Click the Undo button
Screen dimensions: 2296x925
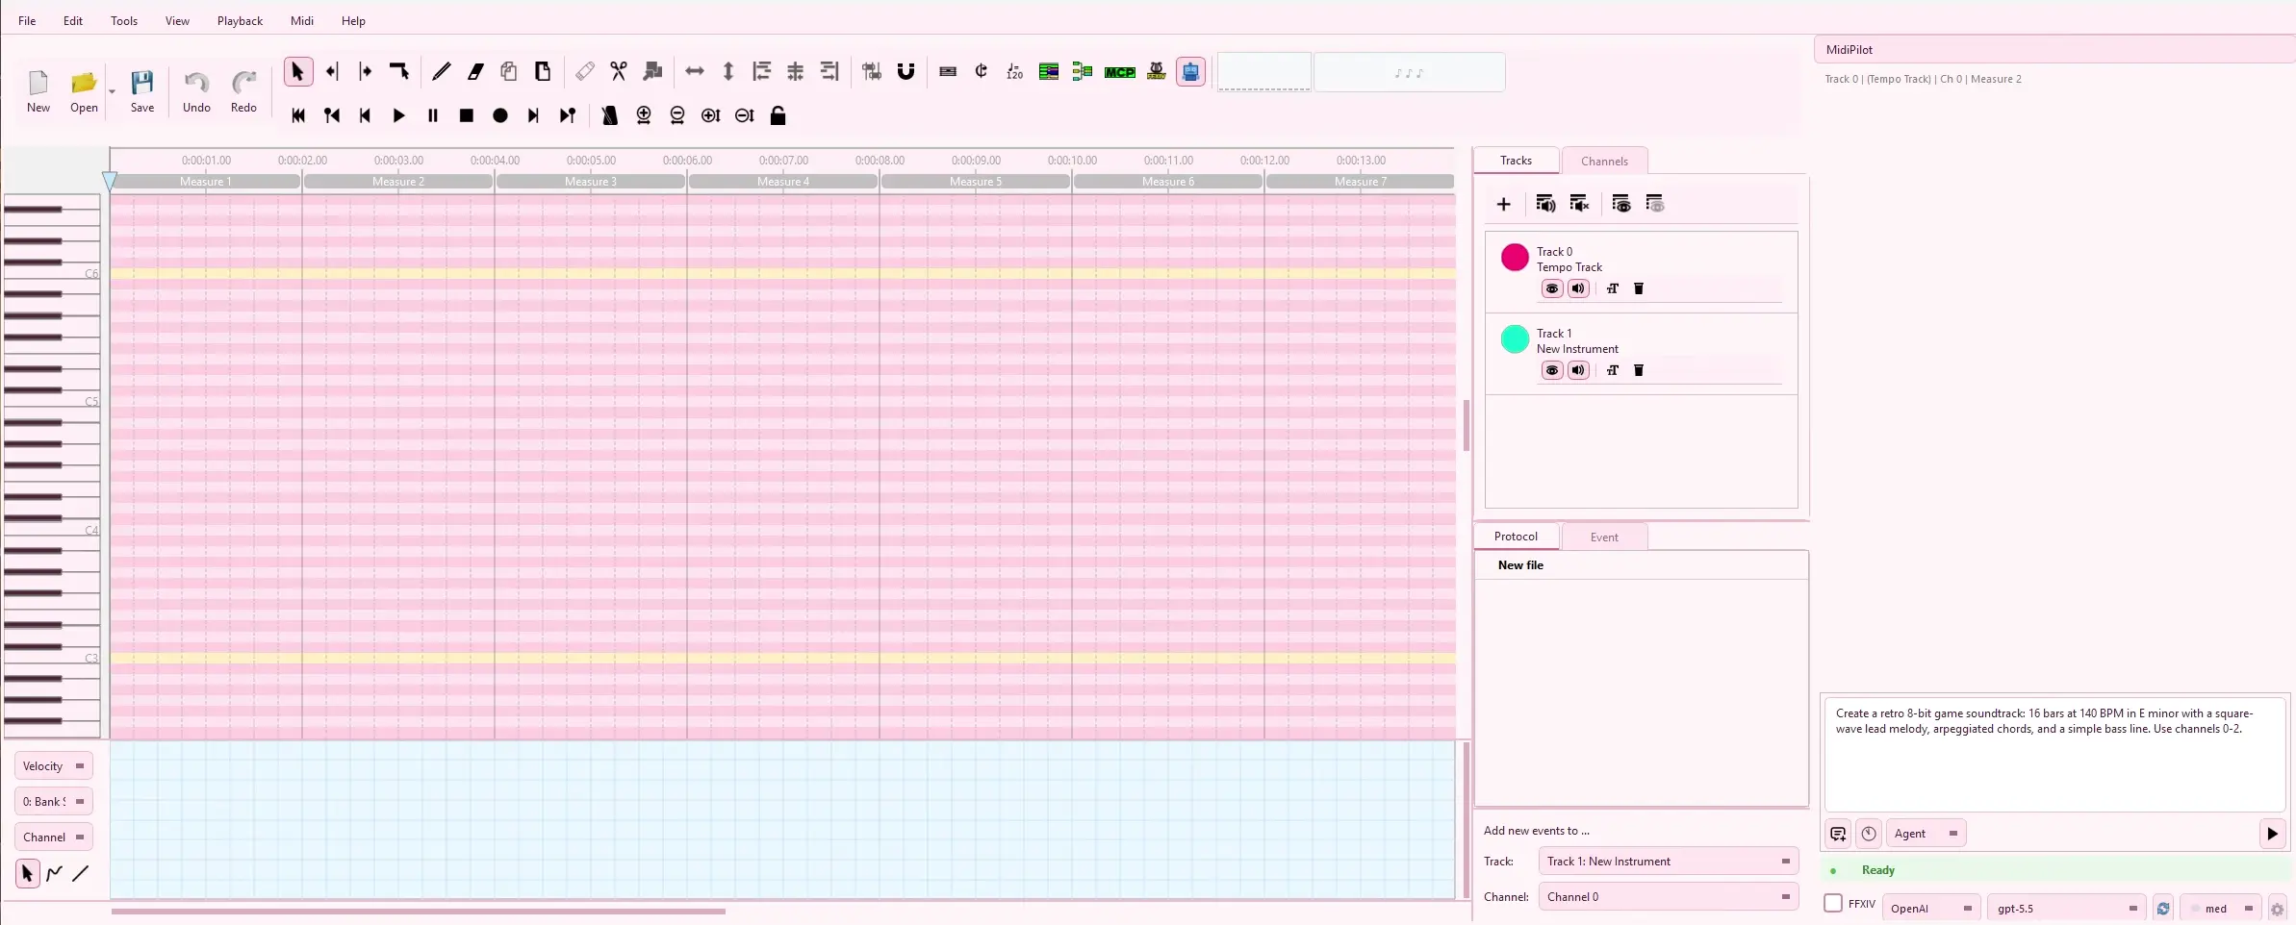tap(196, 92)
